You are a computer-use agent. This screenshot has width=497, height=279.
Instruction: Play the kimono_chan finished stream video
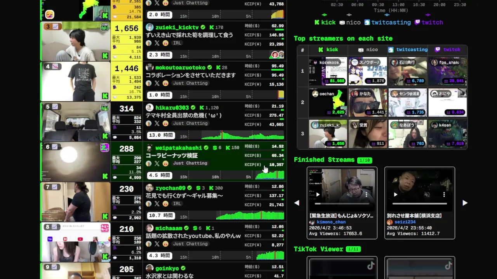[x=318, y=195]
